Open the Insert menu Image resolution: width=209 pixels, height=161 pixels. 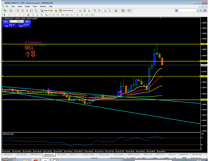pyautogui.click(x=20, y=6)
